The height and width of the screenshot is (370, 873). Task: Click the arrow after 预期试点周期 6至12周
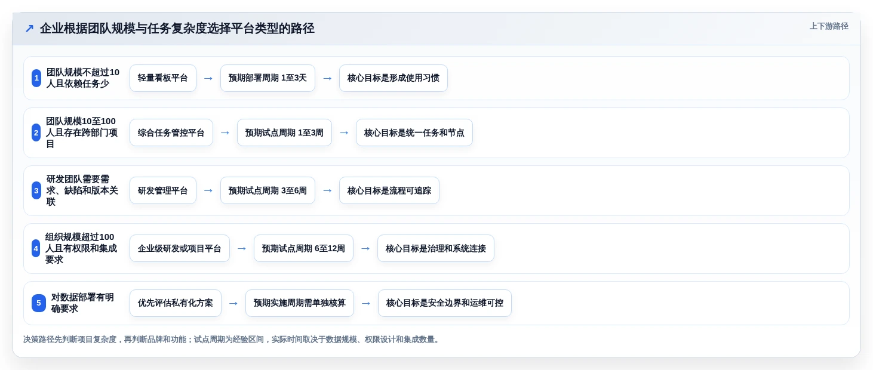click(365, 248)
